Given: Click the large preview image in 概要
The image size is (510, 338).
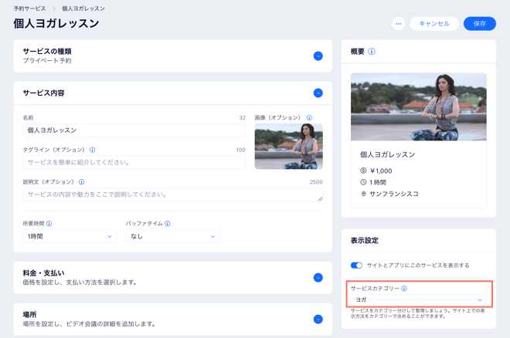Looking at the screenshot, I should [x=419, y=106].
